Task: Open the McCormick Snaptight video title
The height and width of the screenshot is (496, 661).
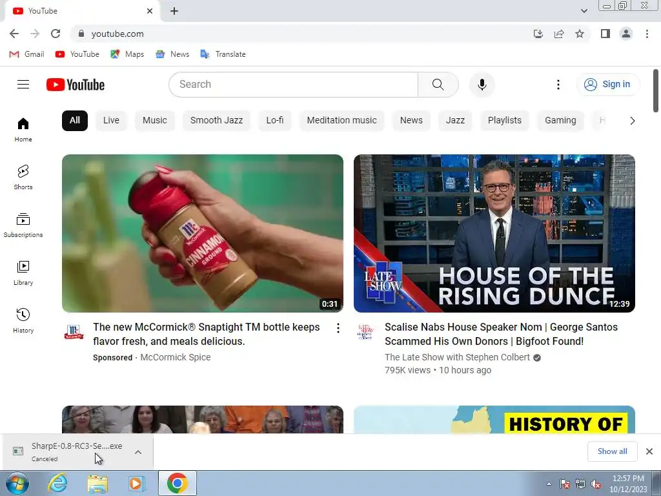Action: tap(206, 334)
